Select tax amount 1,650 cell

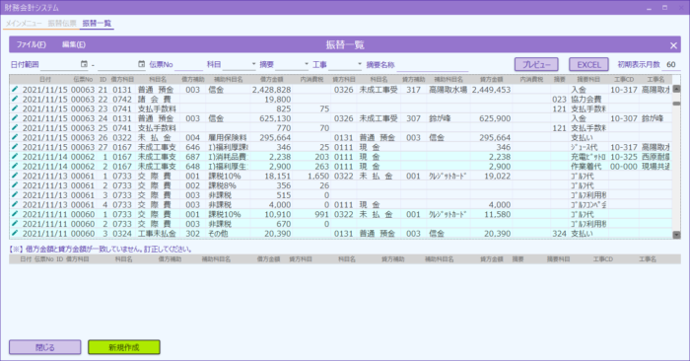point(312,177)
